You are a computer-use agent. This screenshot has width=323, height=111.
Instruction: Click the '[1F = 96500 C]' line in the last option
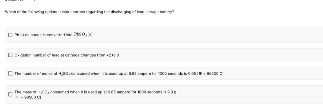[28, 97]
